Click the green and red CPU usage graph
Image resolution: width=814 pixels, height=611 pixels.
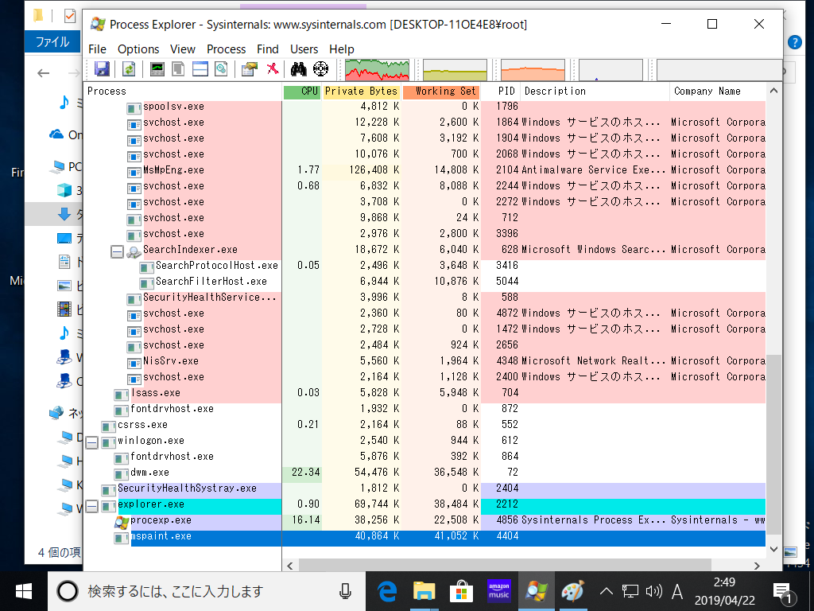click(377, 70)
